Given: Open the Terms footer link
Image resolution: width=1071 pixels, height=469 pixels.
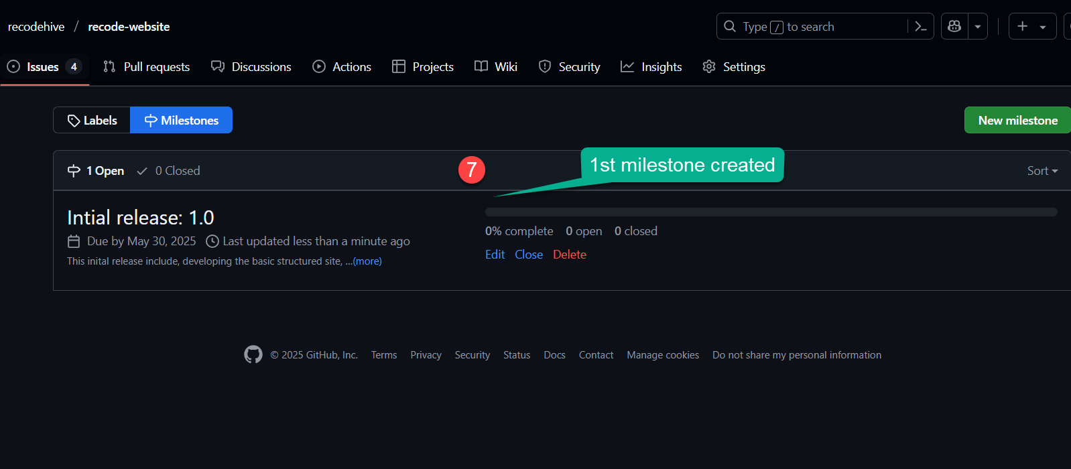Looking at the screenshot, I should pos(384,355).
